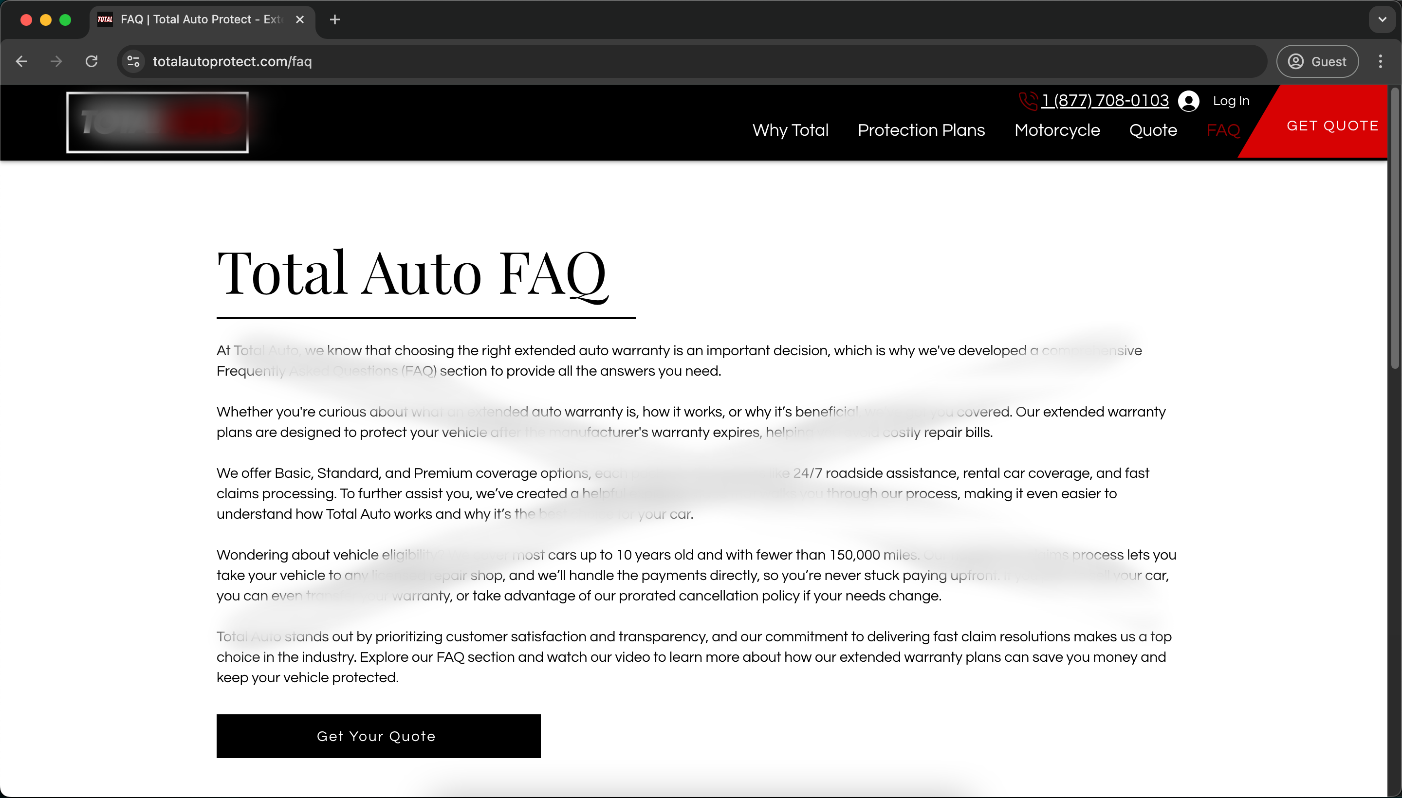Call 1 (877) 708-0103 link
1402x798 pixels.
[x=1105, y=101]
